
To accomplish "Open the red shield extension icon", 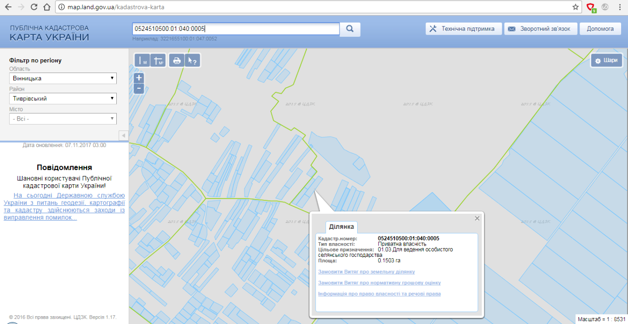I will tap(591, 7).
